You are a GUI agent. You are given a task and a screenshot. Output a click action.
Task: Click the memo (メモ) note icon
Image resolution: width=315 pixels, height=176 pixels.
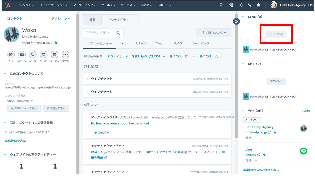pyautogui.click(x=11, y=55)
